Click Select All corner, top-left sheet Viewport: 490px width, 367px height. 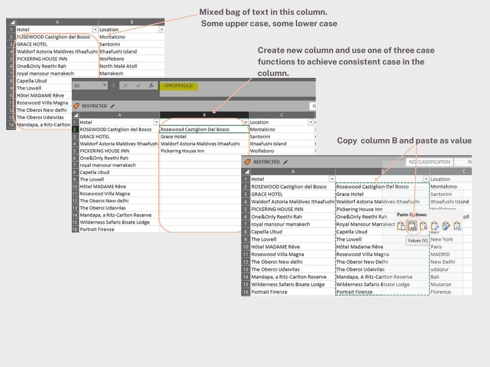(11, 22)
